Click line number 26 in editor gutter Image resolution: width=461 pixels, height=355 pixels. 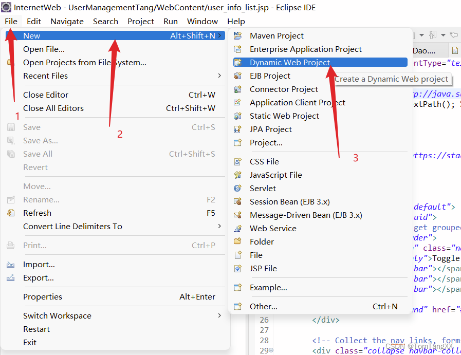(x=264, y=320)
